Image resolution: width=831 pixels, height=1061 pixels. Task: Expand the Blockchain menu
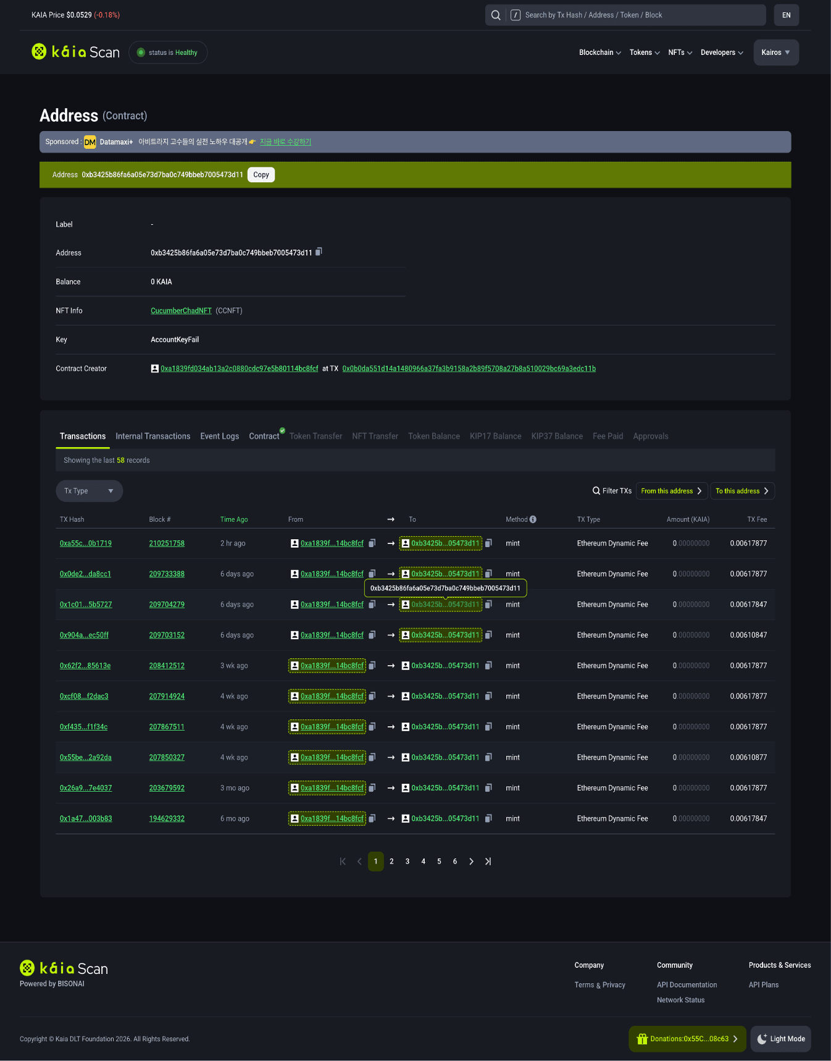click(599, 52)
